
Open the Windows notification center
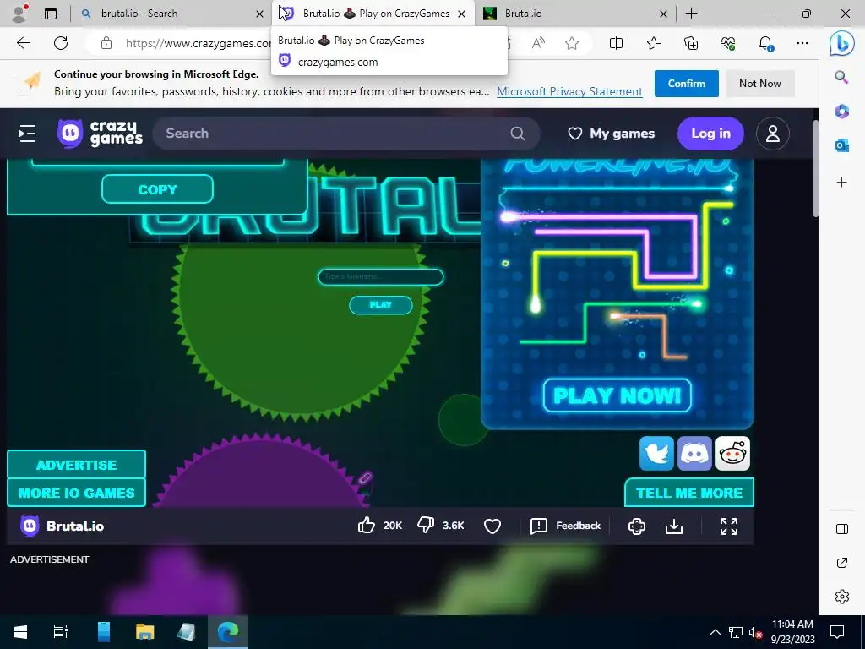click(837, 632)
